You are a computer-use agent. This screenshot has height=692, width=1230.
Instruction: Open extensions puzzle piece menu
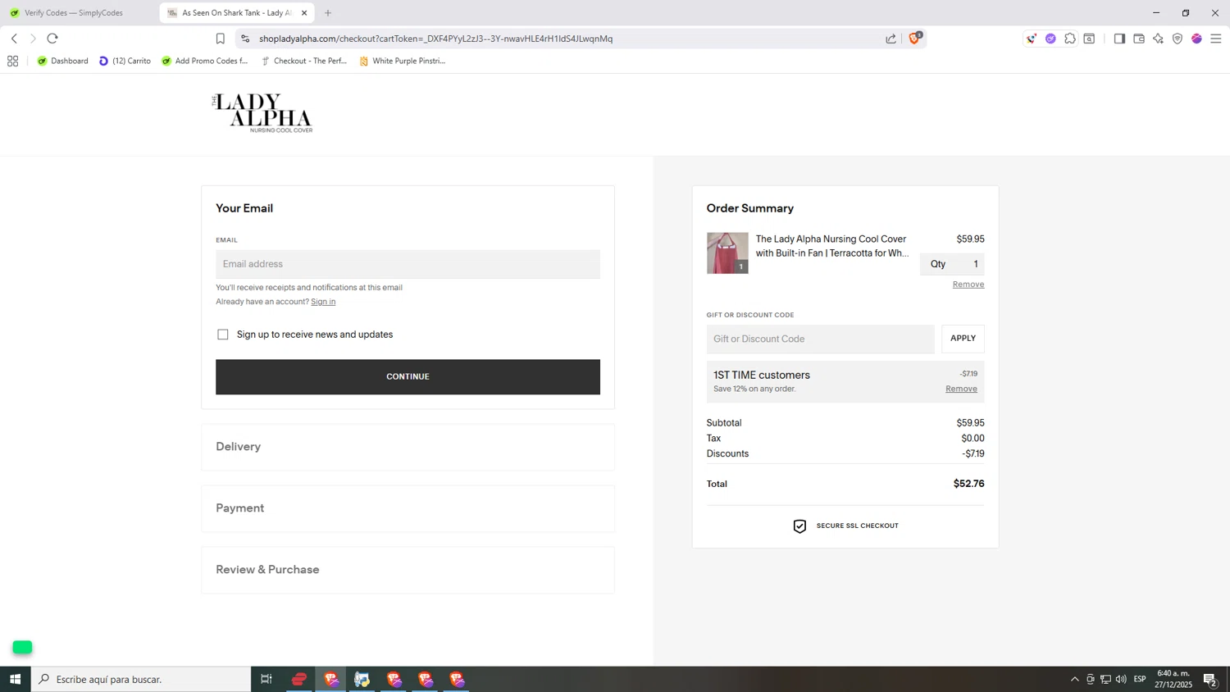pos(1070,39)
